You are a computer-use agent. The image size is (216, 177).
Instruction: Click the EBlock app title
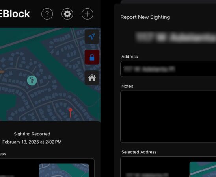point(15,14)
